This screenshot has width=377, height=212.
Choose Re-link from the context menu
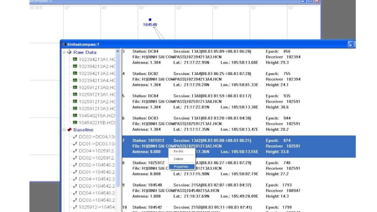tap(178, 151)
